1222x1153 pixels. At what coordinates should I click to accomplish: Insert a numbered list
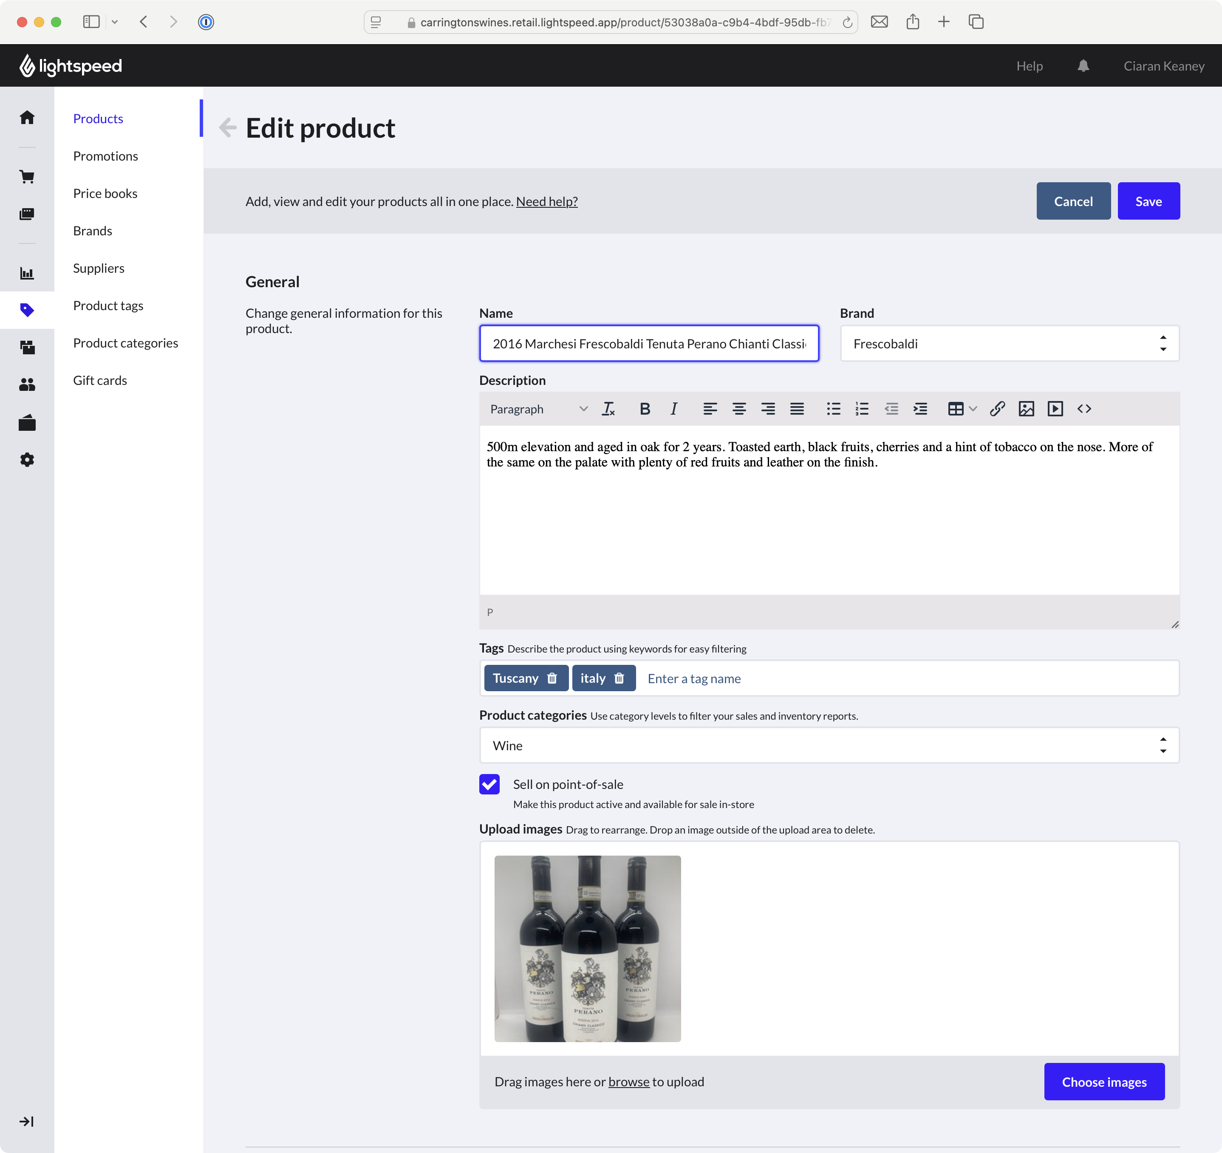coord(863,409)
